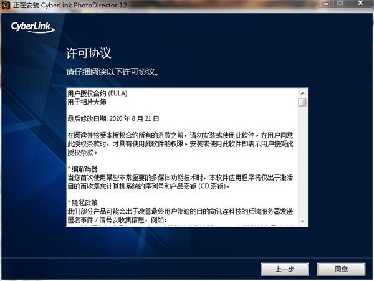Click the 正在安装 CyberLink PhotoDirector 12 title text

(70, 5)
